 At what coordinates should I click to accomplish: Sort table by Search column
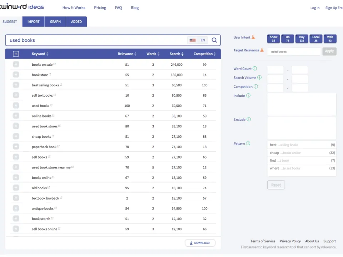[177, 54]
